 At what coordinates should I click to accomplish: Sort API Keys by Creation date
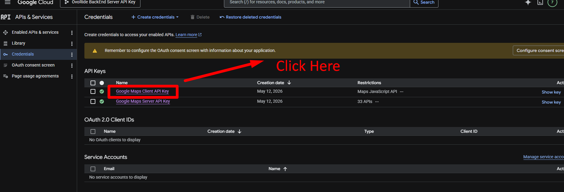tap(274, 83)
